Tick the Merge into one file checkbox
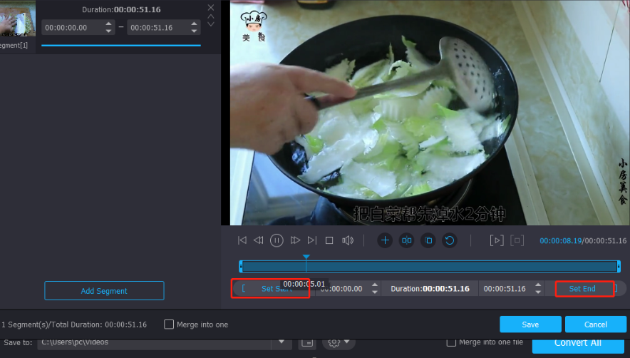This screenshot has width=630, height=358. click(x=451, y=342)
